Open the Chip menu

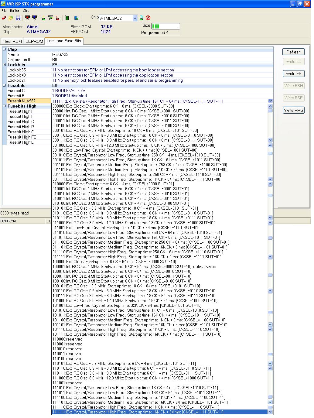tap(26, 11)
